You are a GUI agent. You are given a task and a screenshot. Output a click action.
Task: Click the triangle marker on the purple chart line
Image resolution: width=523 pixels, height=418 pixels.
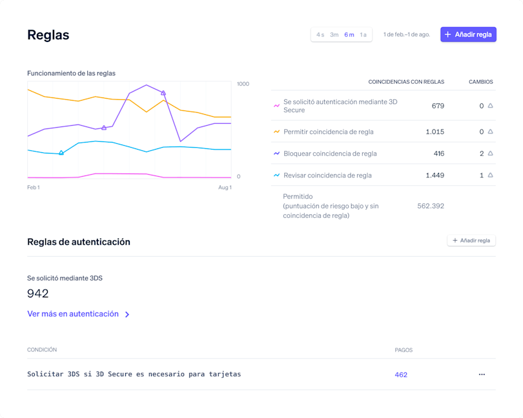pos(104,128)
